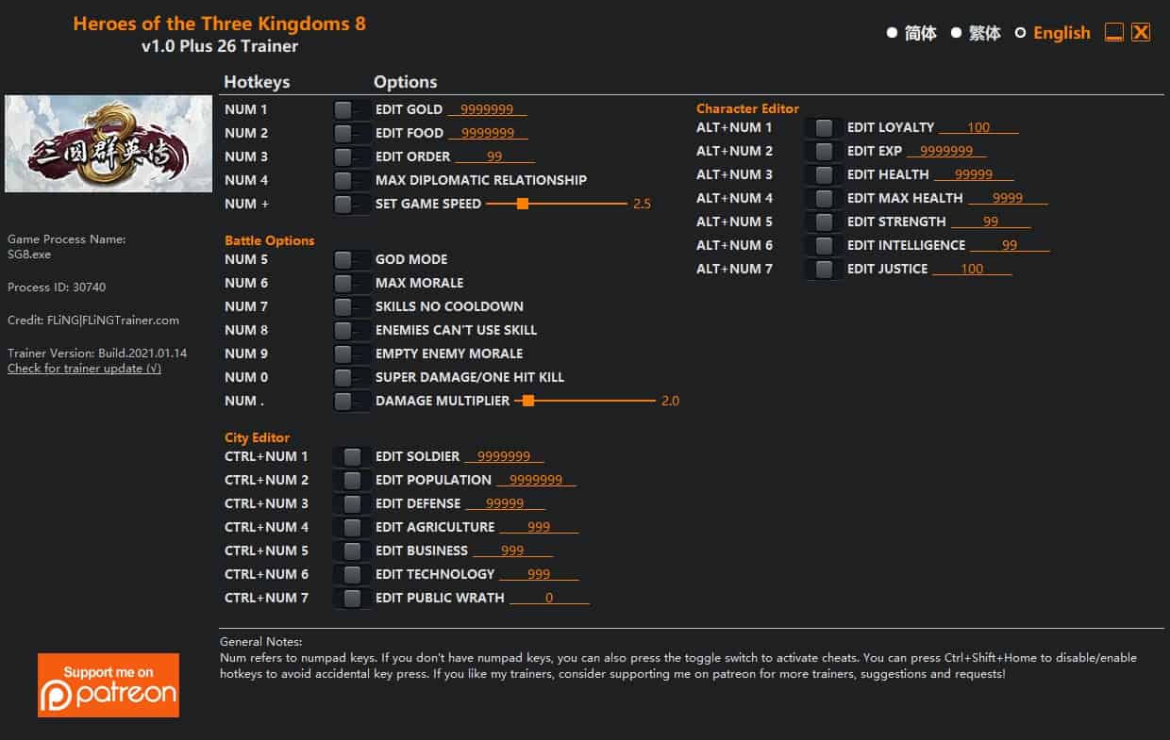Enable Max Morale

[x=351, y=283]
